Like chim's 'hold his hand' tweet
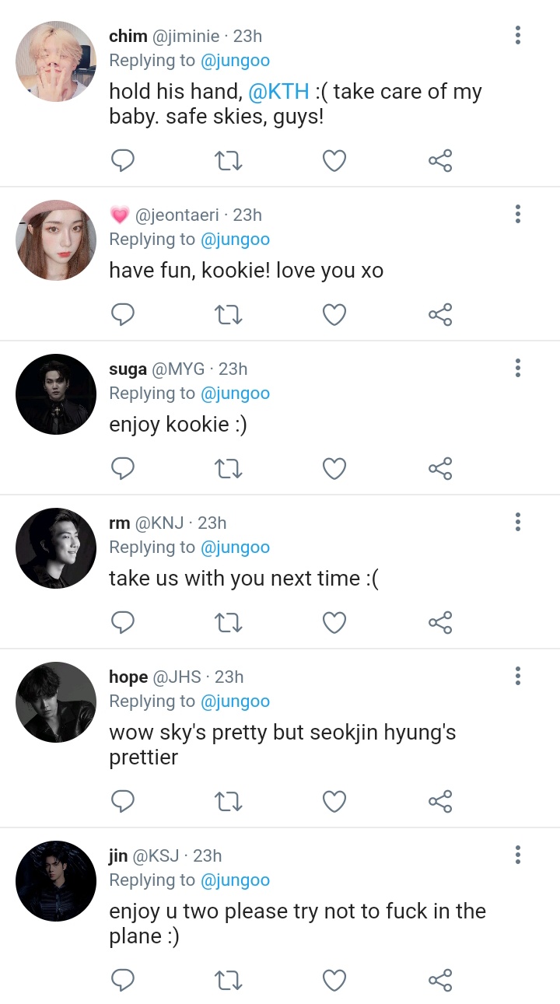This screenshot has height=1004, width=560. [334, 161]
